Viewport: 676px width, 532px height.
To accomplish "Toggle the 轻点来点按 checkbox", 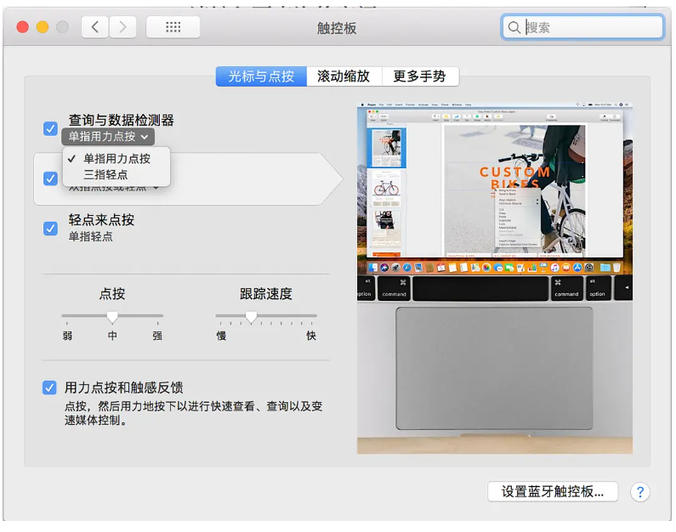I will (50, 229).
